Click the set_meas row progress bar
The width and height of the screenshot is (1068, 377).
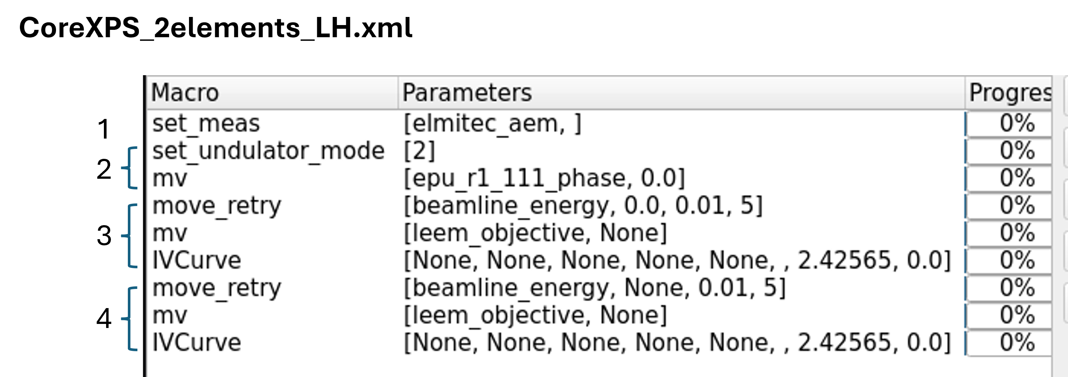1009,123
